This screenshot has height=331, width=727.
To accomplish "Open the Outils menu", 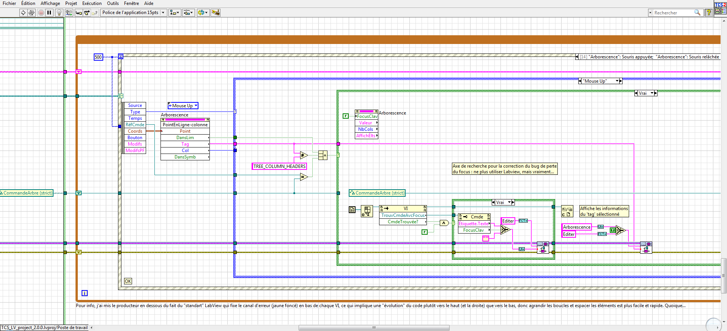I will pyautogui.click(x=113, y=3).
